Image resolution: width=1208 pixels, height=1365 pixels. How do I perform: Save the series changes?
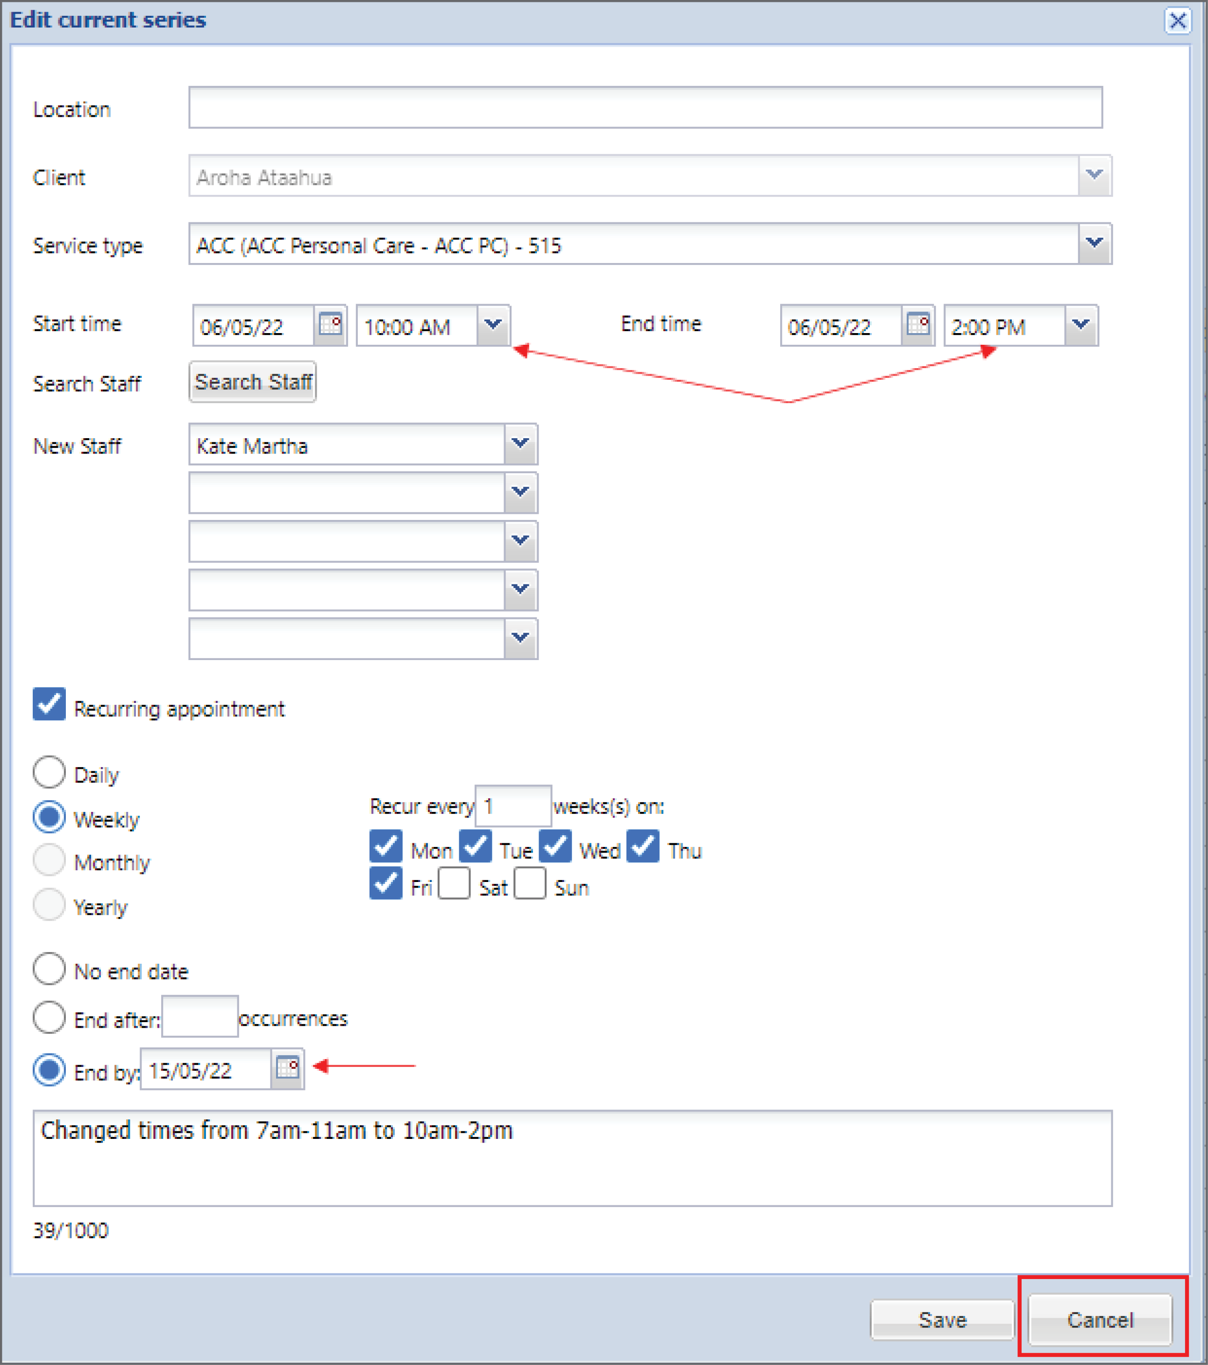coord(942,1320)
